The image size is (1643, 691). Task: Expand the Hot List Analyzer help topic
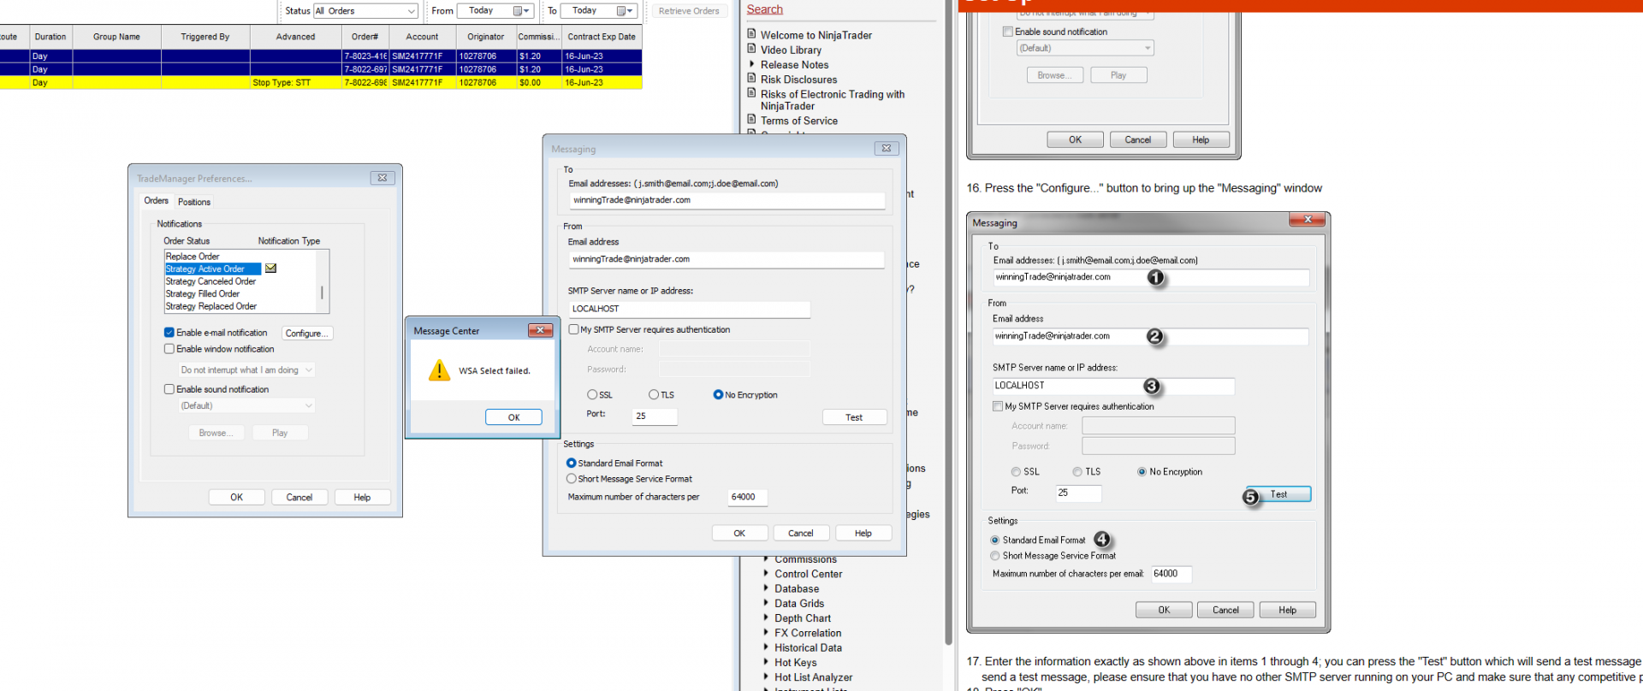pos(766,677)
